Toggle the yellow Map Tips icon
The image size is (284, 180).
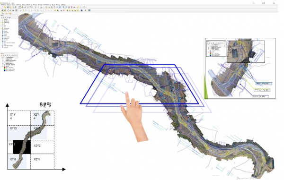pos(78,7)
